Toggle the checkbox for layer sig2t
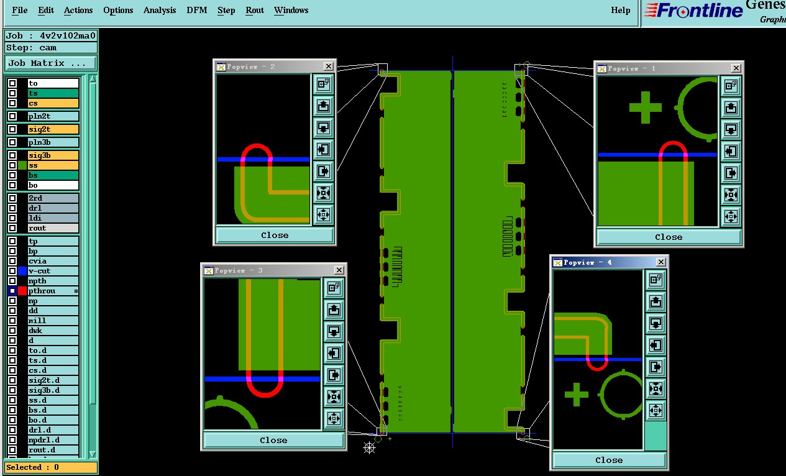The image size is (786, 476). (12, 129)
